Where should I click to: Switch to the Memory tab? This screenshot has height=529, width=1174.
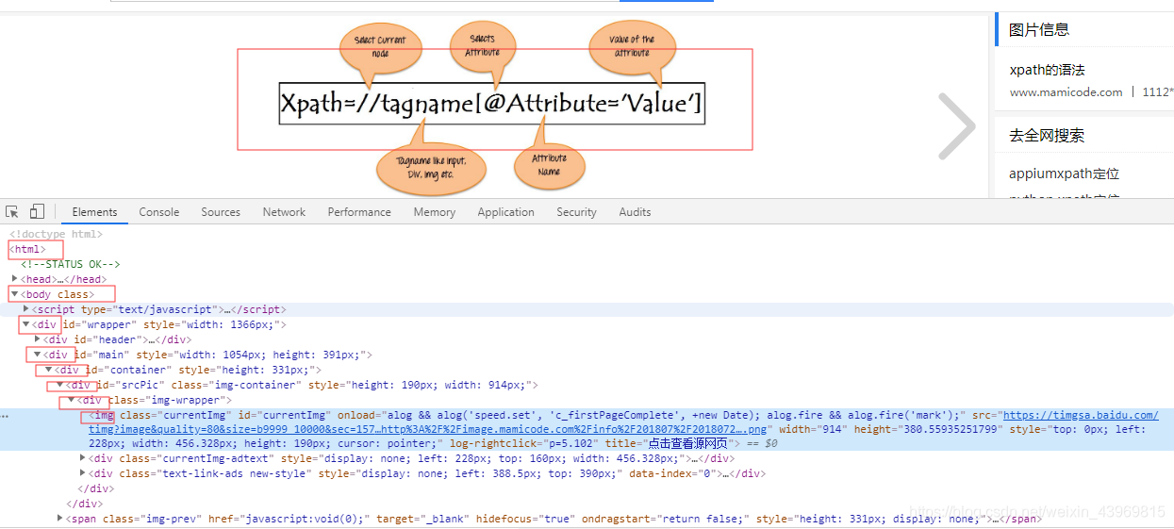pyautogui.click(x=434, y=212)
